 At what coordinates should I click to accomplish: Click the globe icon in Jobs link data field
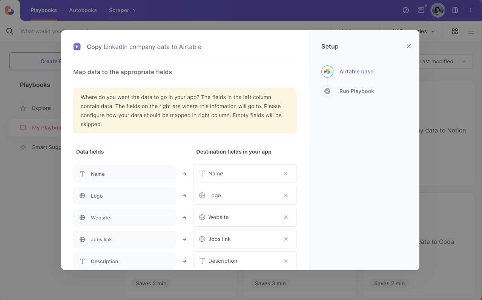(82, 239)
